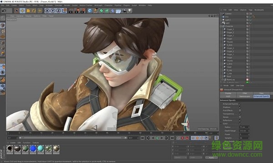Click Render to Picture Viewer icon
Screen dimensions: 273x163
[x=77, y=11]
